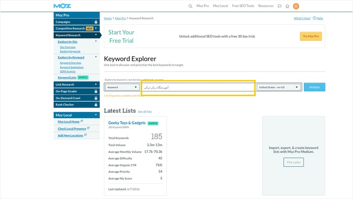Open the See all lists link

point(145,111)
